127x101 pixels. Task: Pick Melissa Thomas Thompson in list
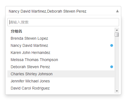pos(61,60)
